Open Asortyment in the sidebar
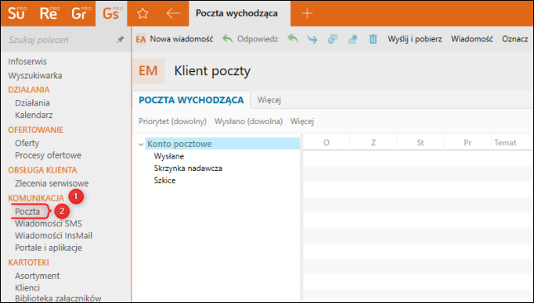 pos(37,276)
